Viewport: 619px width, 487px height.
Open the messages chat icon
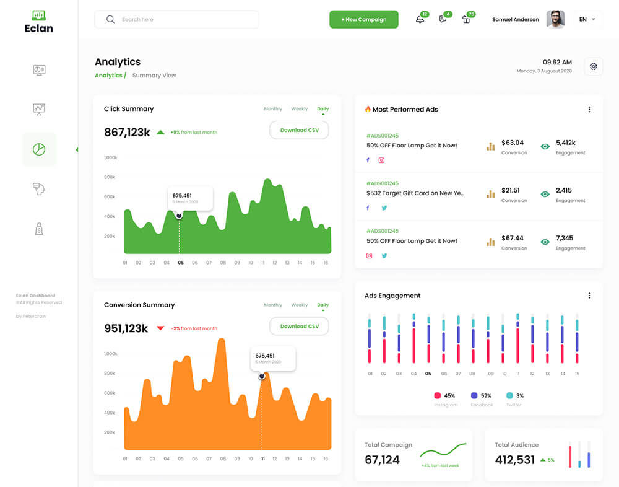point(443,19)
